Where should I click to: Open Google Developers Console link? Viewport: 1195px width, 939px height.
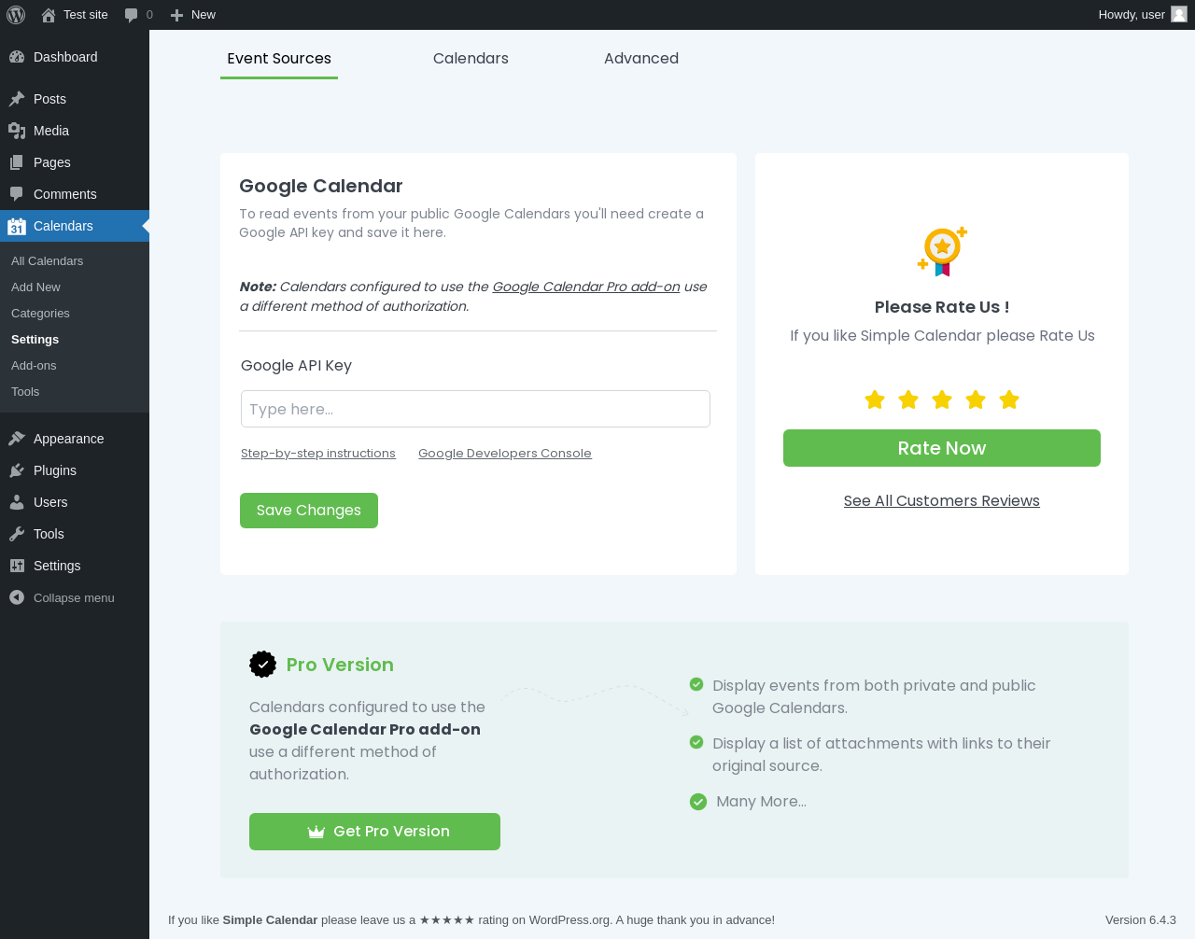[x=505, y=454]
